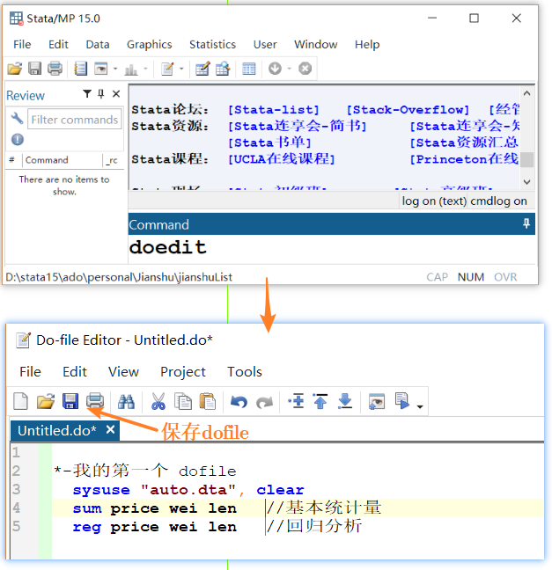The height and width of the screenshot is (570, 552).
Task: Open the Data menu in Stata
Action: click(x=98, y=44)
